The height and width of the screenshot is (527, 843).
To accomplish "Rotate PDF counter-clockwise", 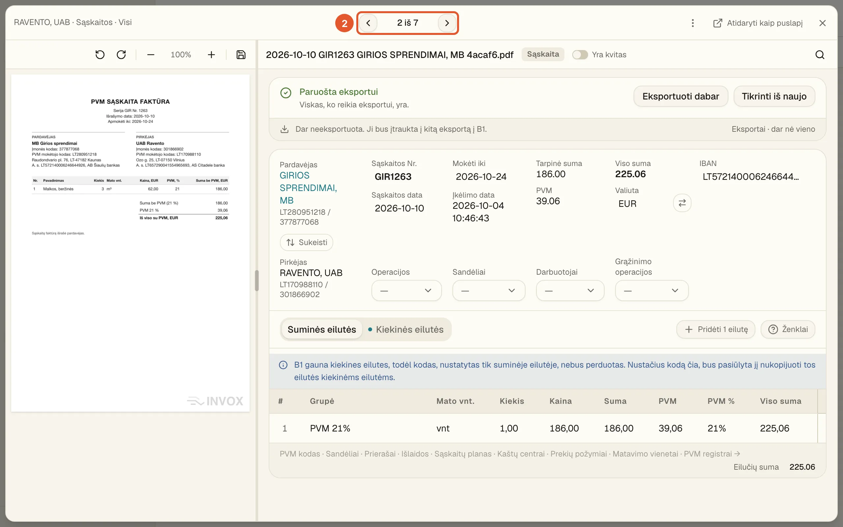I will (x=100, y=55).
